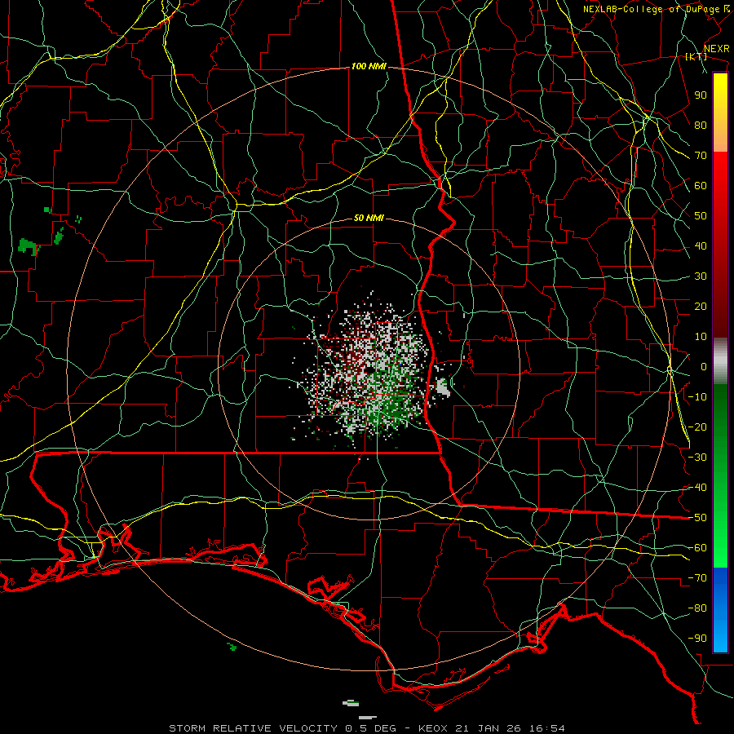Click the 40 value on velocity scale
The width and height of the screenshot is (734, 734).
701,245
